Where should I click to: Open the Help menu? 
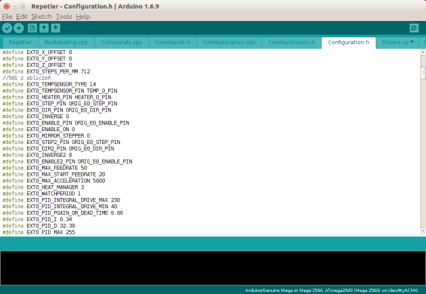tap(83, 17)
